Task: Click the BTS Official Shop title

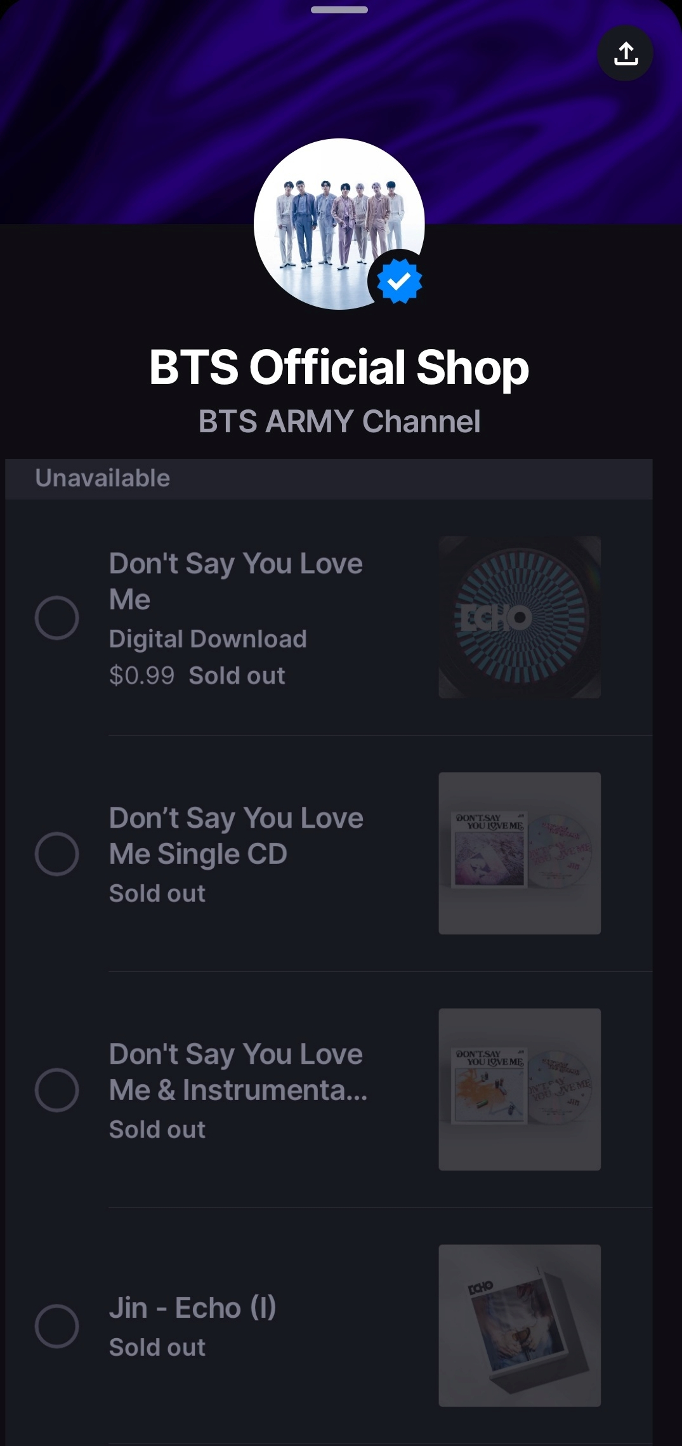Action: point(339,367)
